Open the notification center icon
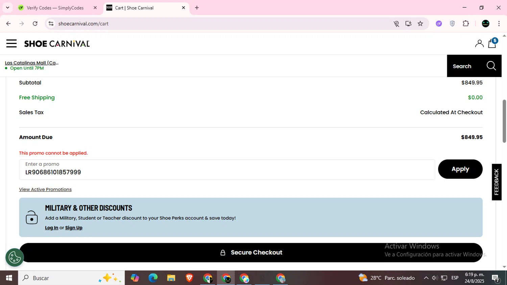507x285 pixels. pyautogui.click(x=496, y=278)
